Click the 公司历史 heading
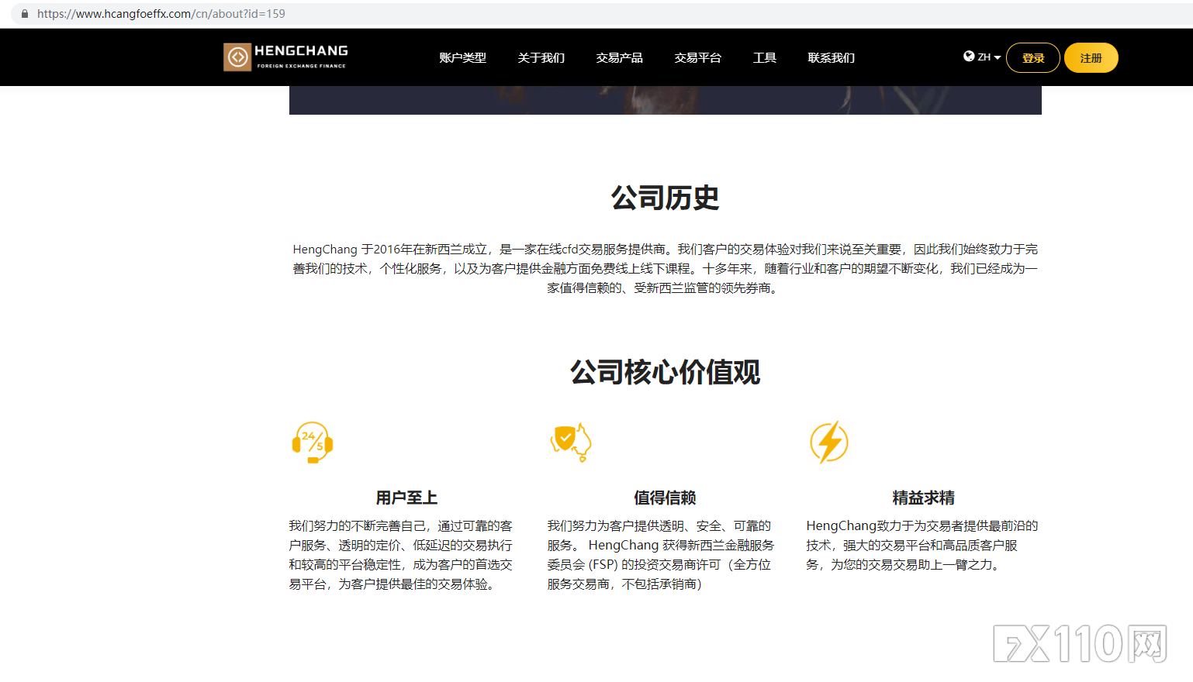 tap(665, 198)
